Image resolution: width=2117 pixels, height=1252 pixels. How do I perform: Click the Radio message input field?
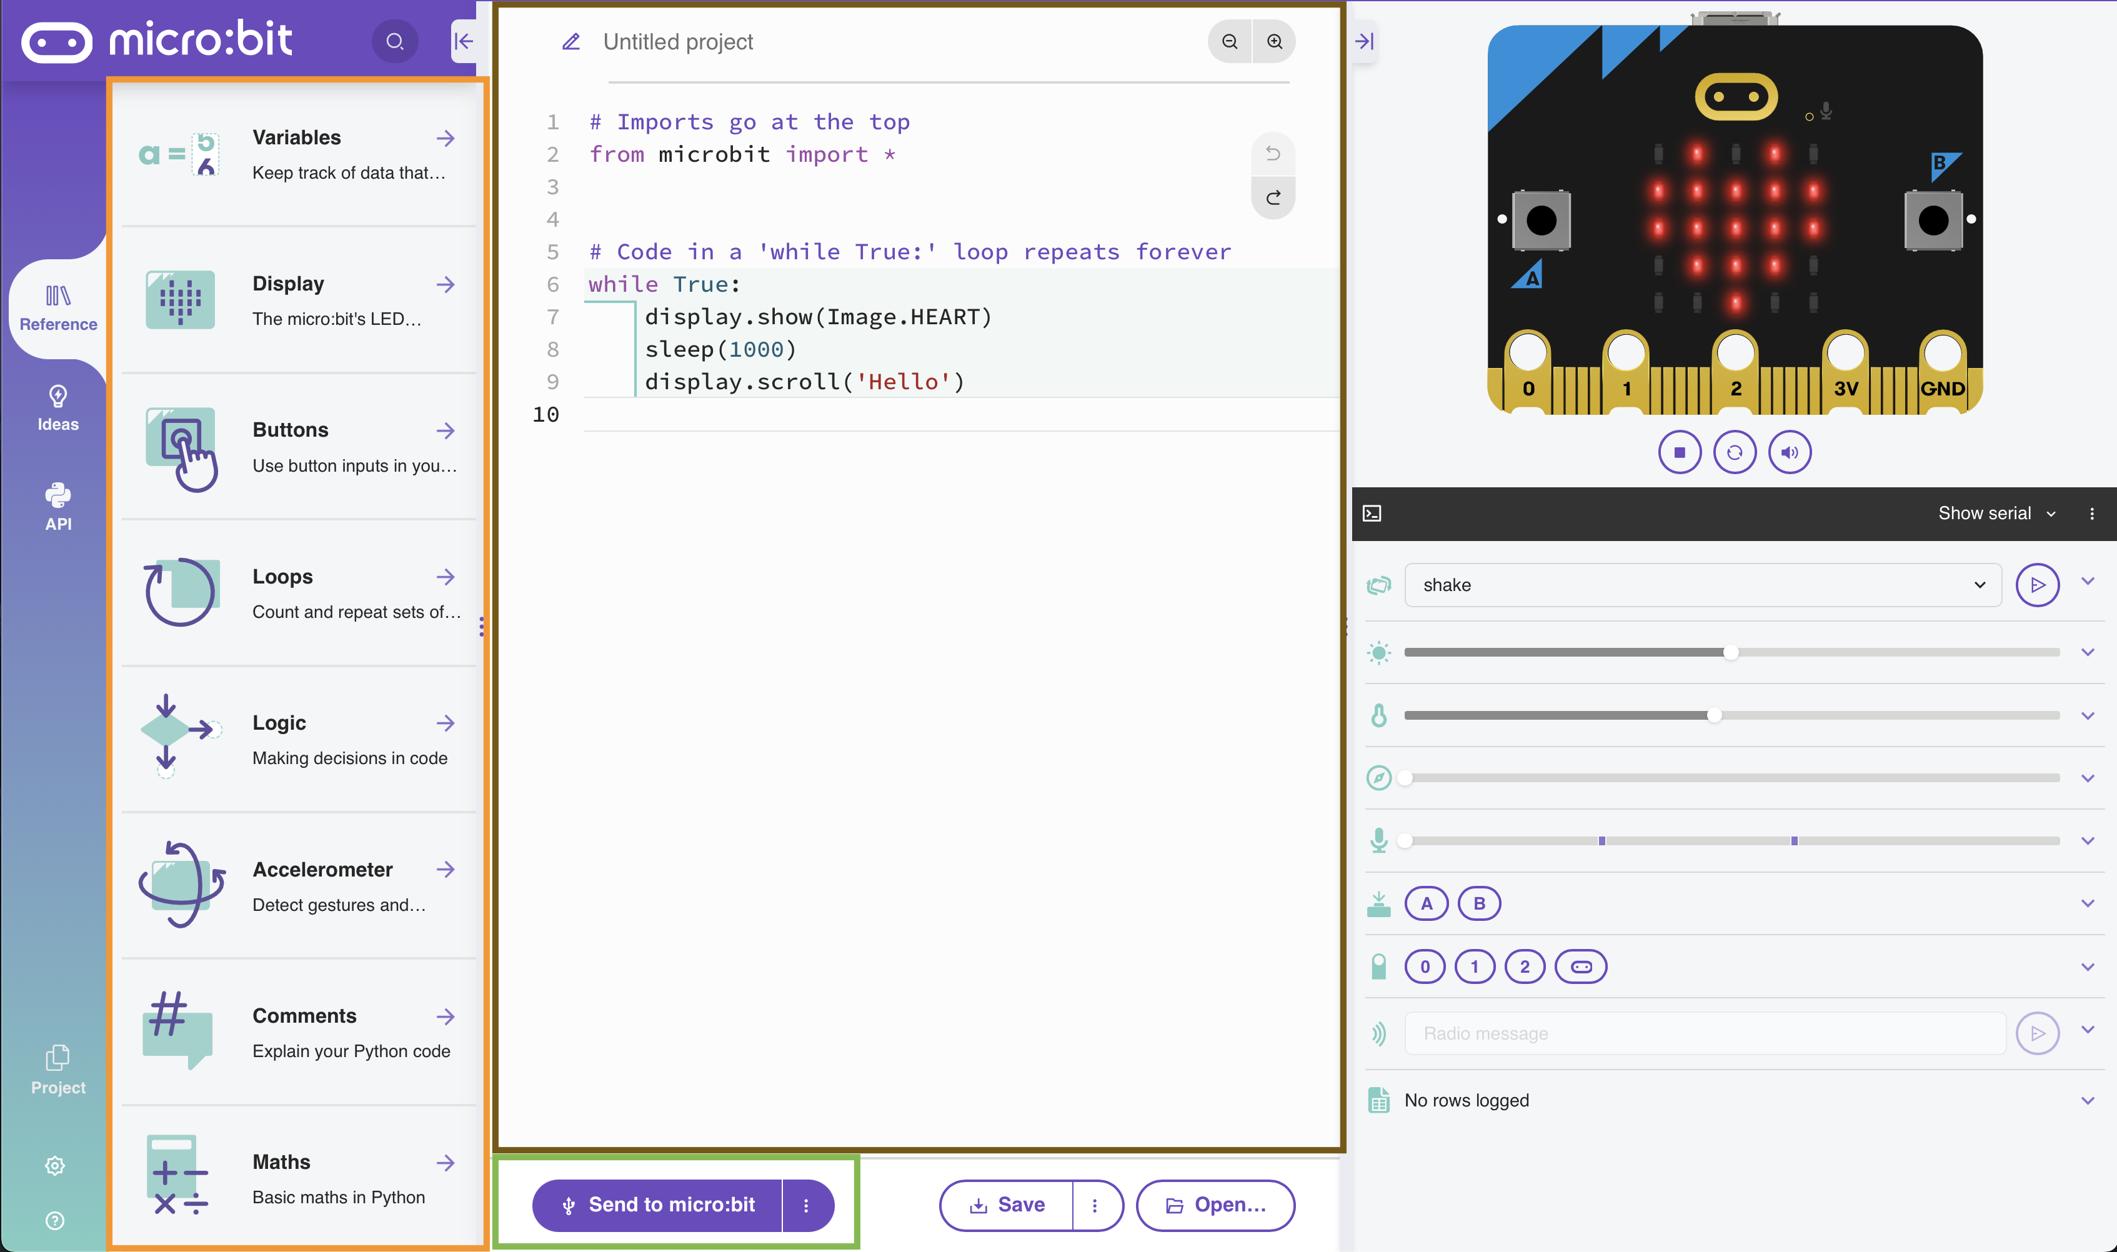point(1705,1033)
